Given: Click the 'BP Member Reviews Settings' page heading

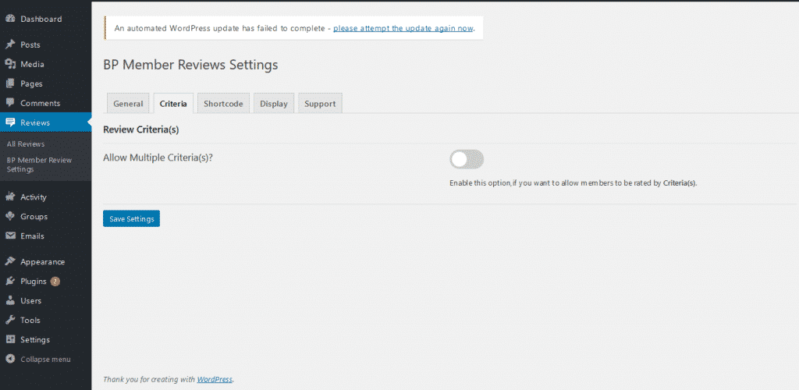Looking at the screenshot, I should (190, 65).
